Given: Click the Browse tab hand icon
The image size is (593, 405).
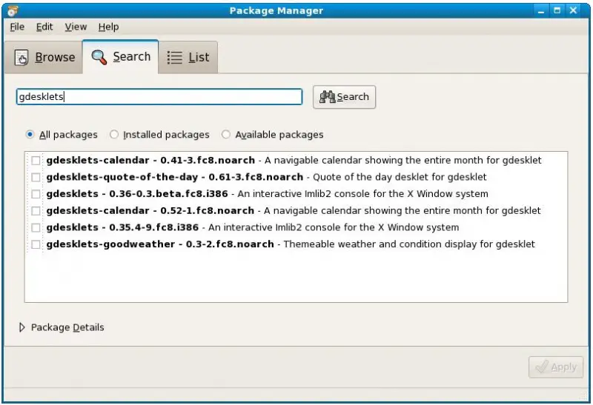Looking at the screenshot, I should tap(22, 58).
